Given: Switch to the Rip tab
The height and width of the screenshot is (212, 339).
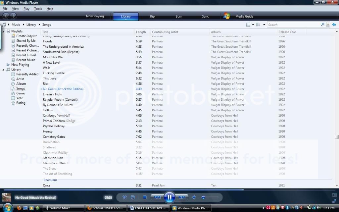Looking at the screenshot, I should coord(152,16).
